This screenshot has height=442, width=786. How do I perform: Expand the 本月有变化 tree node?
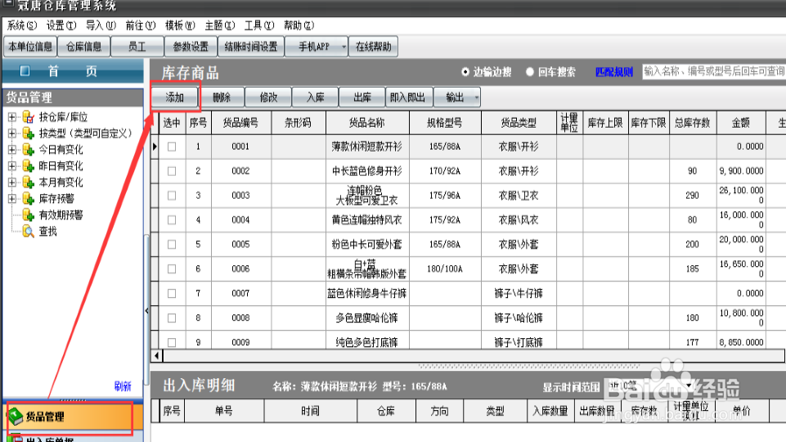point(12,182)
